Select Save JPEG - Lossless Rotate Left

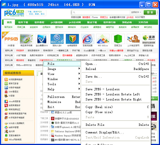tap(116, 95)
